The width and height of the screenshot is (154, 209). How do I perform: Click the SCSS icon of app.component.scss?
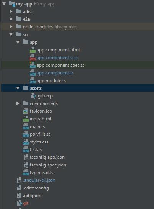[x=32, y=57]
